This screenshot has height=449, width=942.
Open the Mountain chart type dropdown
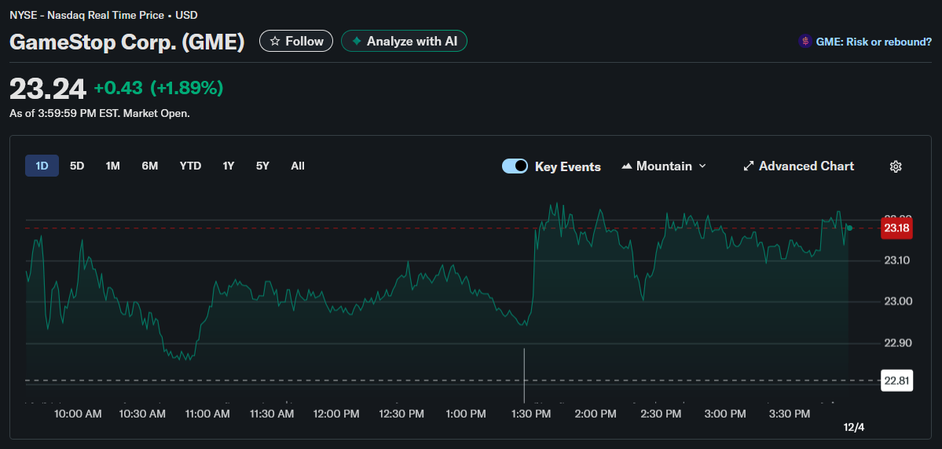click(664, 166)
